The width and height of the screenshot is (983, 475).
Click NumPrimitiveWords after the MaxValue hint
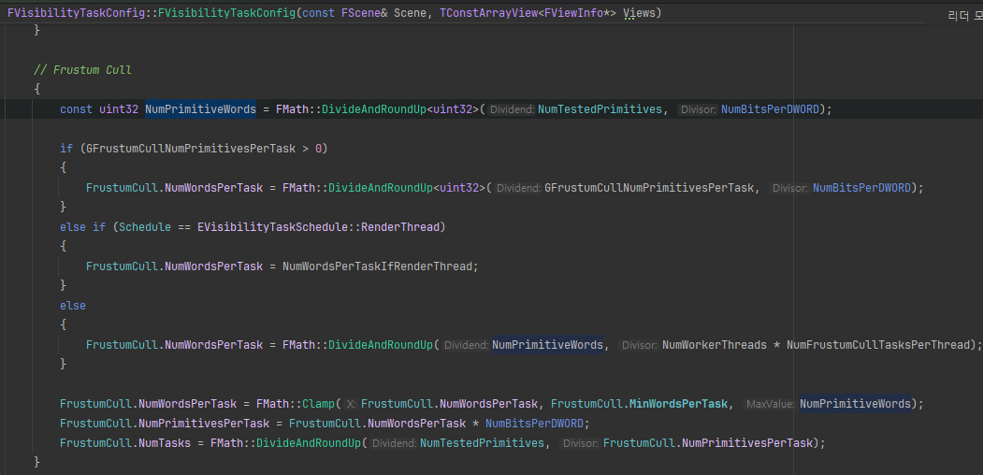[x=855, y=404]
